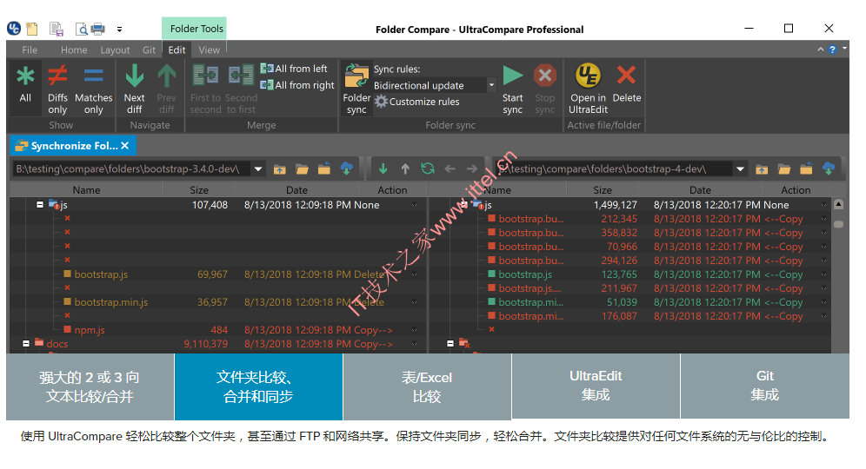Click up arrow previous difference
The width and height of the screenshot is (866, 469).
tap(405, 168)
